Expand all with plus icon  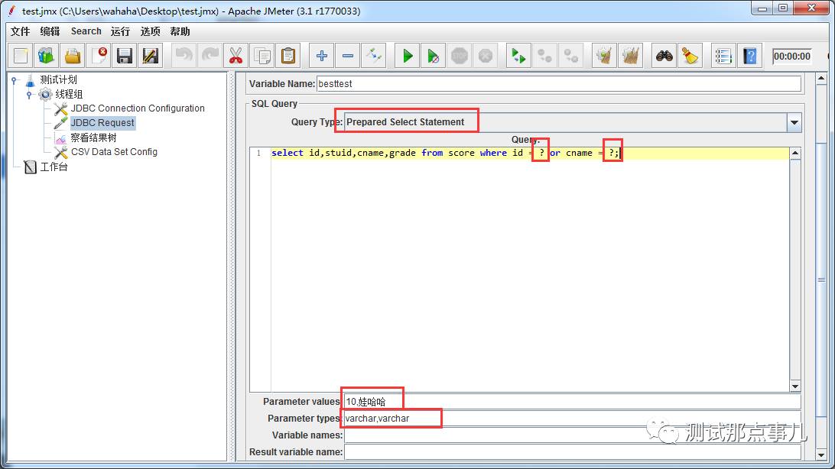322,56
